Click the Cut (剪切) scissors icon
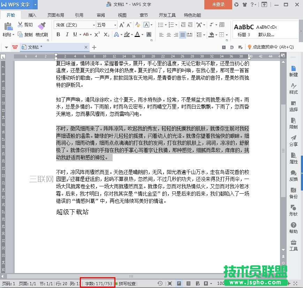 coord(20,25)
